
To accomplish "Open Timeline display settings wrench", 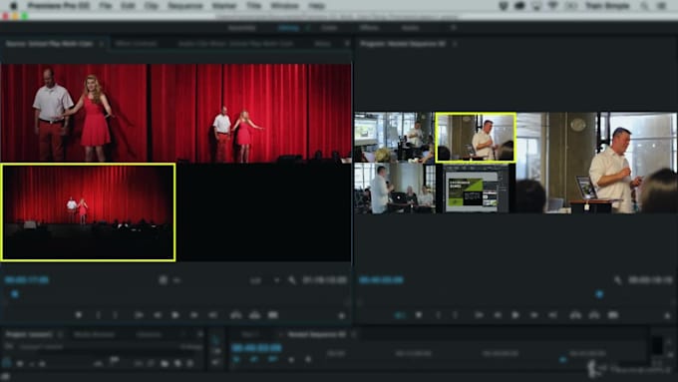I will coord(308,359).
